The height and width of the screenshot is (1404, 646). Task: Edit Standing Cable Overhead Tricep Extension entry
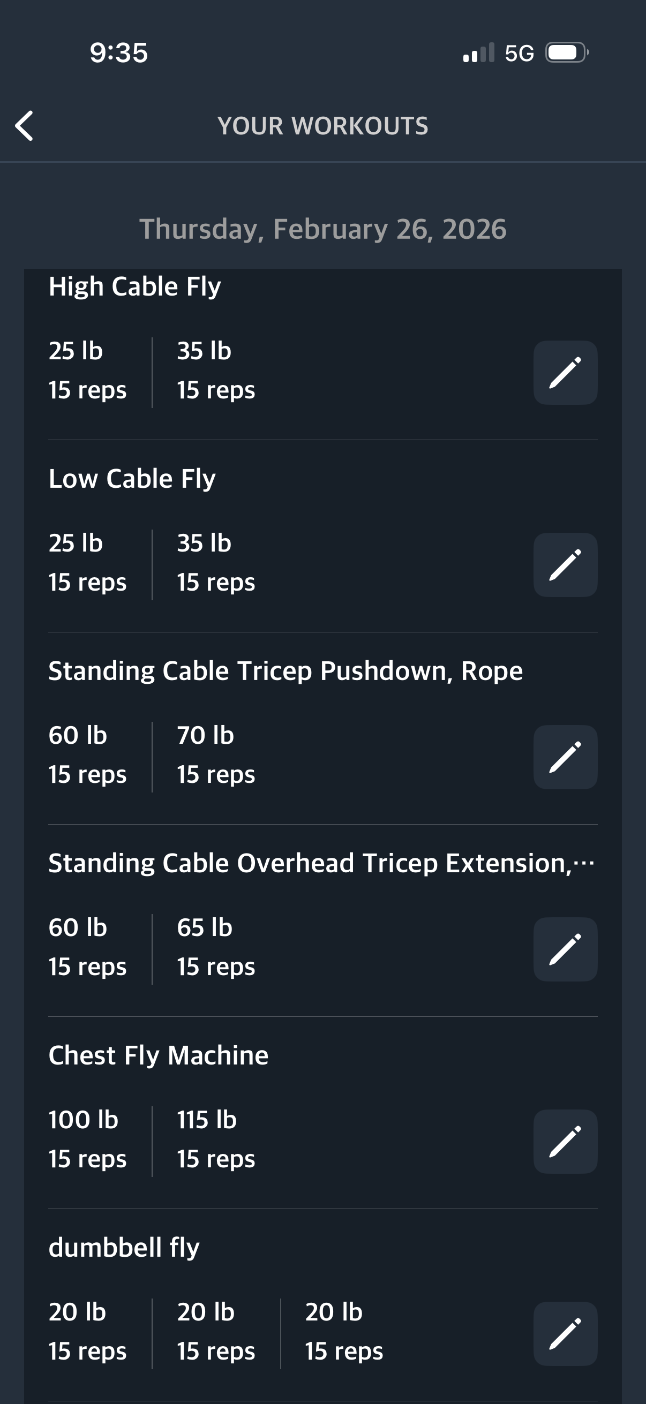click(x=565, y=949)
